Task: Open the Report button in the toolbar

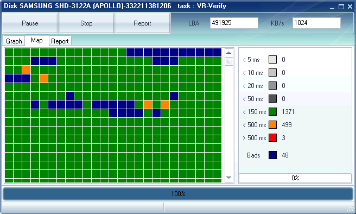Action: pos(142,23)
